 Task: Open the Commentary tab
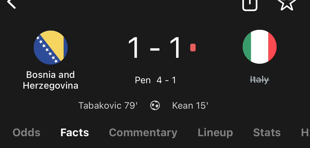tap(143, 133)
